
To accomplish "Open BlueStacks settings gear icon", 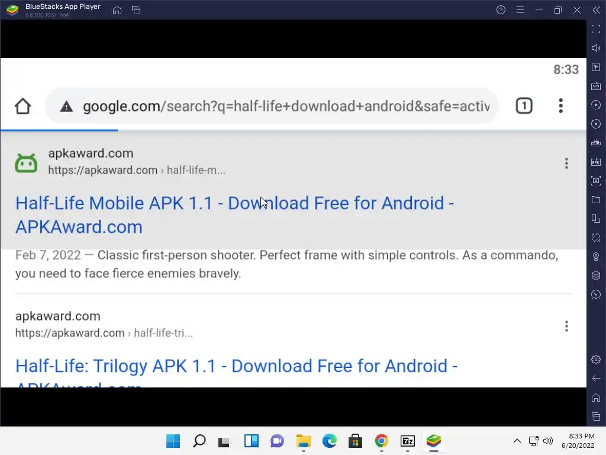I will pyautogui.click(x=596, y=360).
